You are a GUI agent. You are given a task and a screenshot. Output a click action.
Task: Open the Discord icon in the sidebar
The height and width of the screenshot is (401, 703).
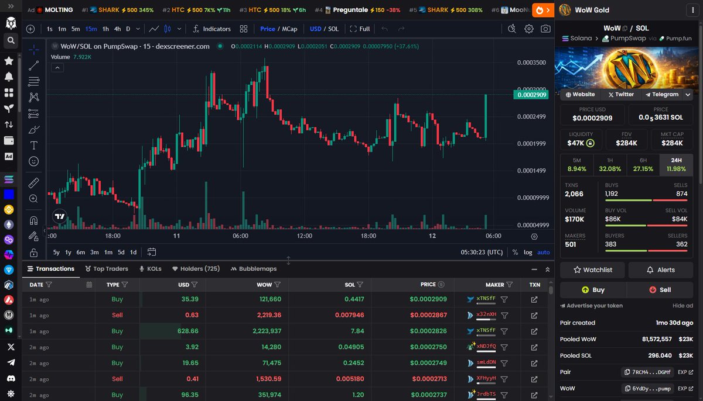[x=10, y=378]
